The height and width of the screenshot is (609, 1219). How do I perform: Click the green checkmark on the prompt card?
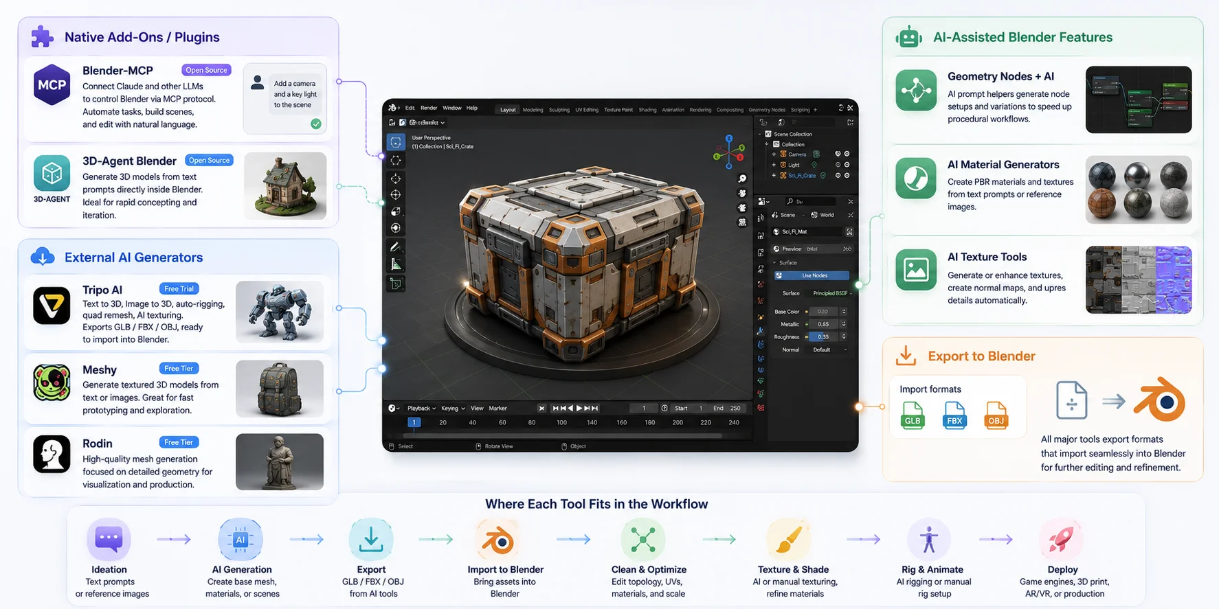(316, 124)
